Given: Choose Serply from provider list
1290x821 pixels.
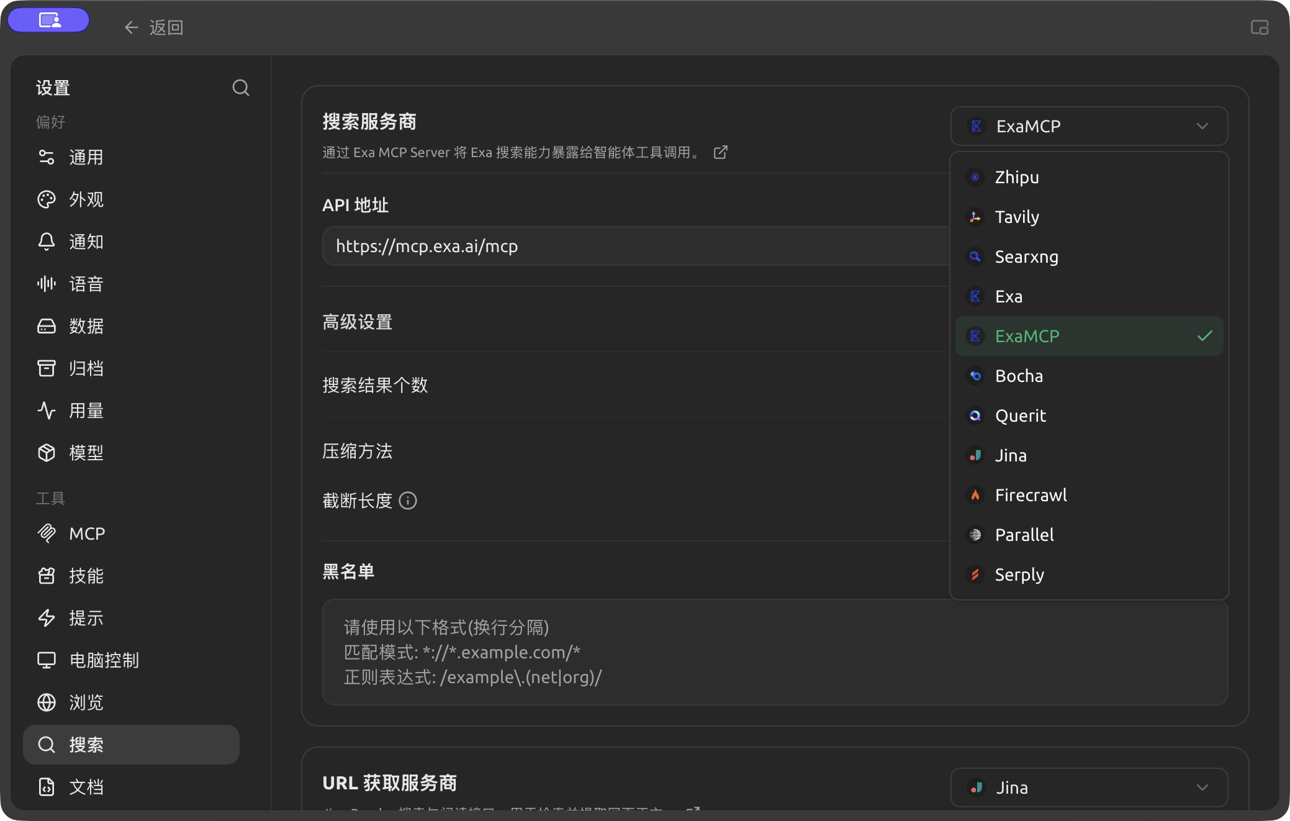Looking at the screenshot, I should point(1089,575).
